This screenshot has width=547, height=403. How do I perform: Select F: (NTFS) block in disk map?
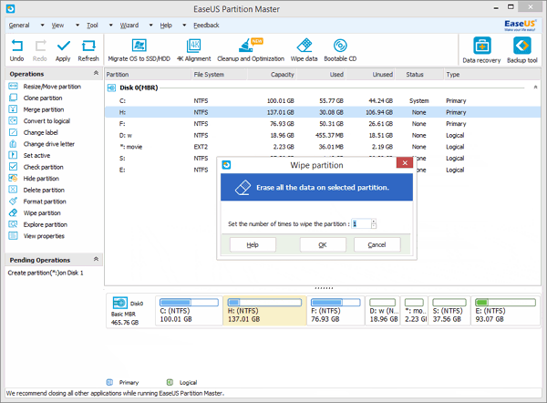click(335, 311)
